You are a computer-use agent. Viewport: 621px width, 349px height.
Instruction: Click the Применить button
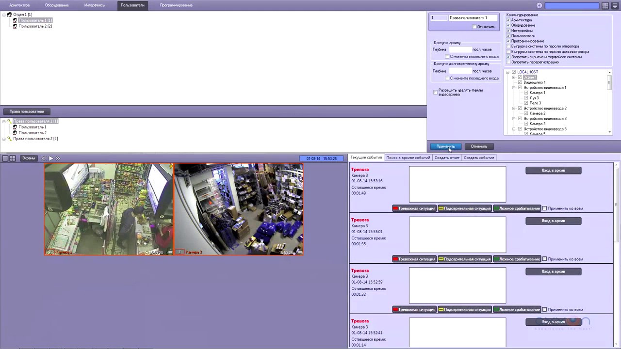445,146
